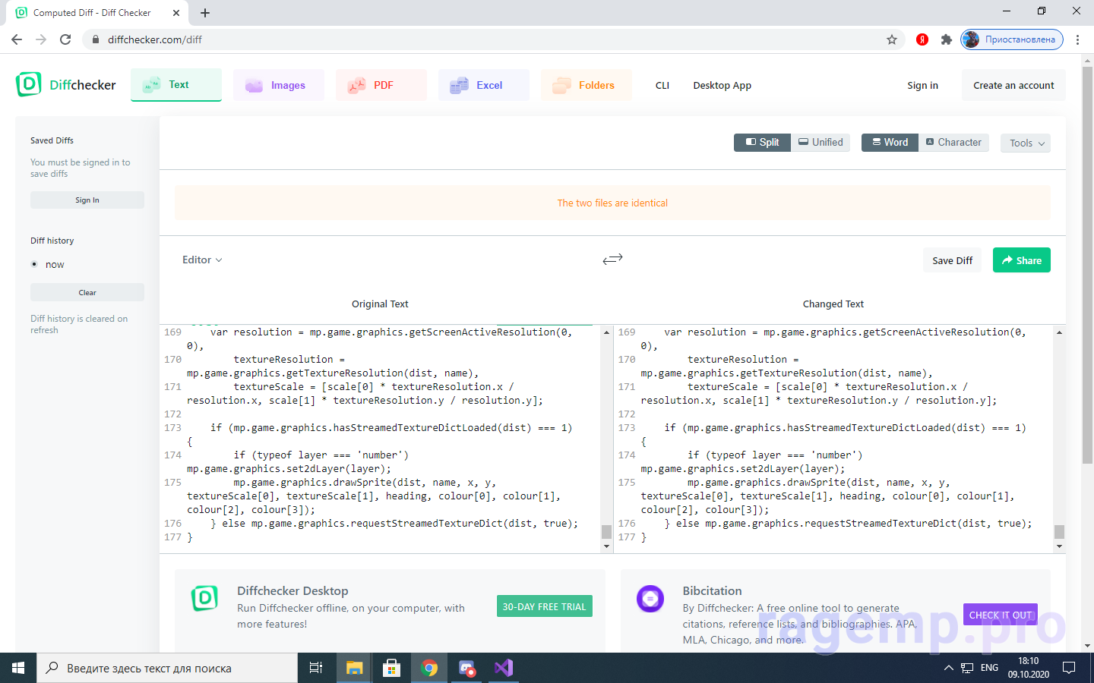The width and height of the screenshot is (1094, 683).
Task: Reload the page using the refresh icon
Action: [x=65, y=39]
